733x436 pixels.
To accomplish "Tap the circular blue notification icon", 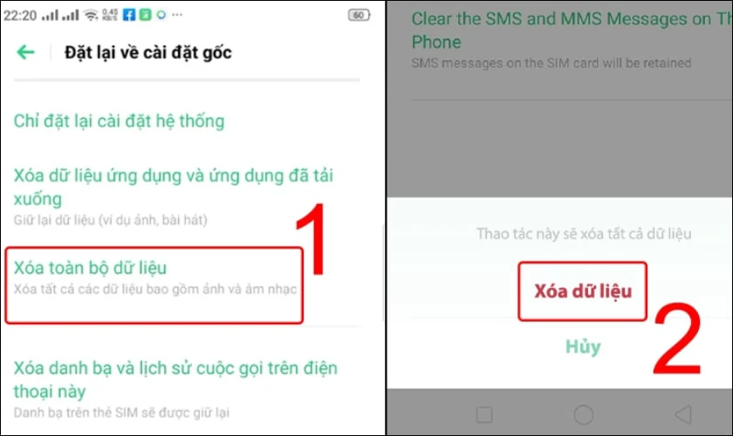I will [161, 15].
